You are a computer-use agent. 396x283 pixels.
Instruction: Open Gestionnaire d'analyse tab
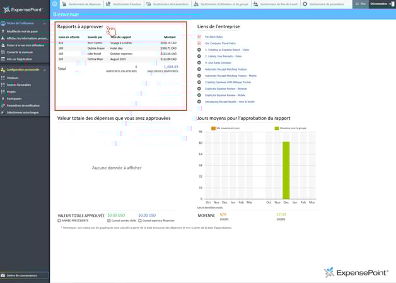pos(124,4)
